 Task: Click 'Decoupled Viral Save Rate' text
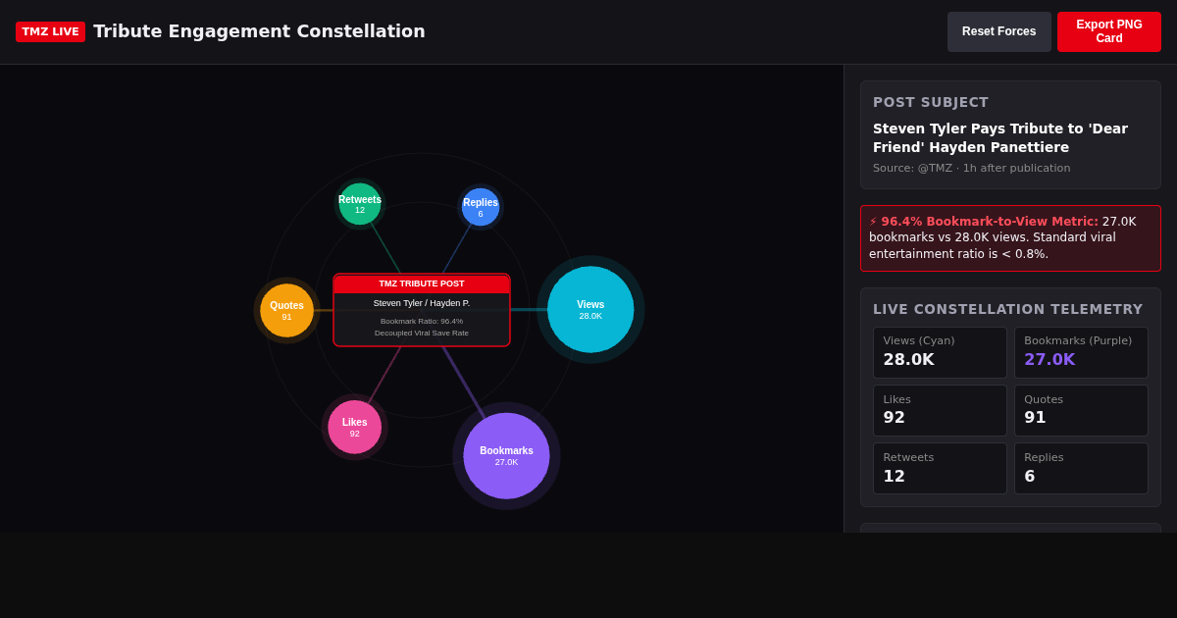pos(422,333)
